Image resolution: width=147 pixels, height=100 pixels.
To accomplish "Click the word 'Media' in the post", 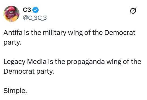I will pos(37,62).
